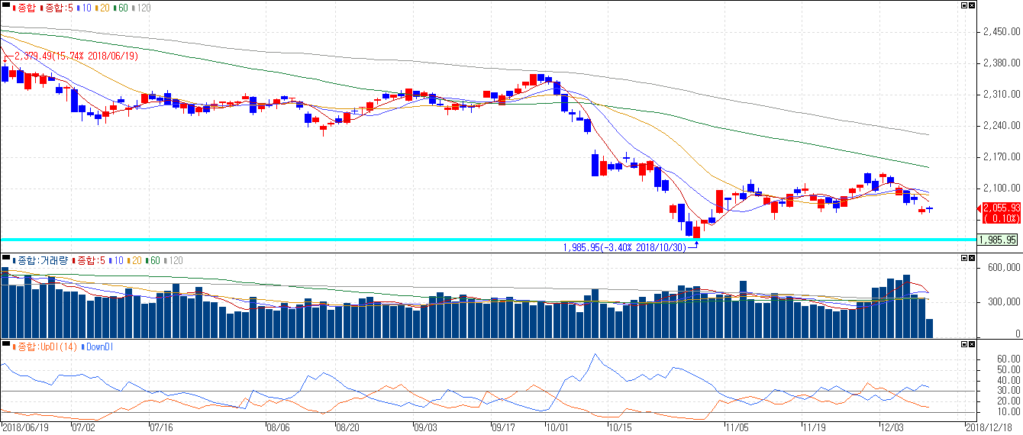The height and width of the screenshot is (435, 1023).
Task: Click the 2,450.00 price axis label
Action: 1002,32
